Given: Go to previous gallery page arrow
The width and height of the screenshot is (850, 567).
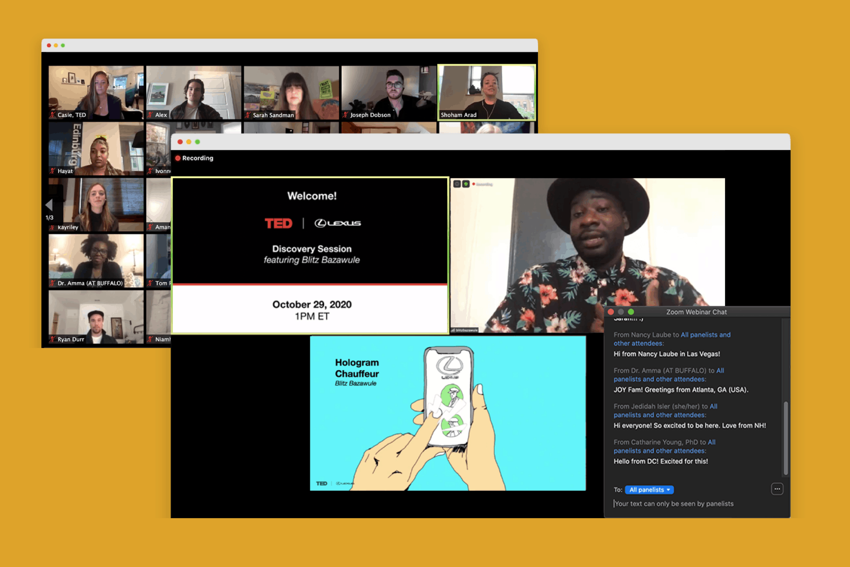Looking at the screenshot, I should tap(49, 205).
